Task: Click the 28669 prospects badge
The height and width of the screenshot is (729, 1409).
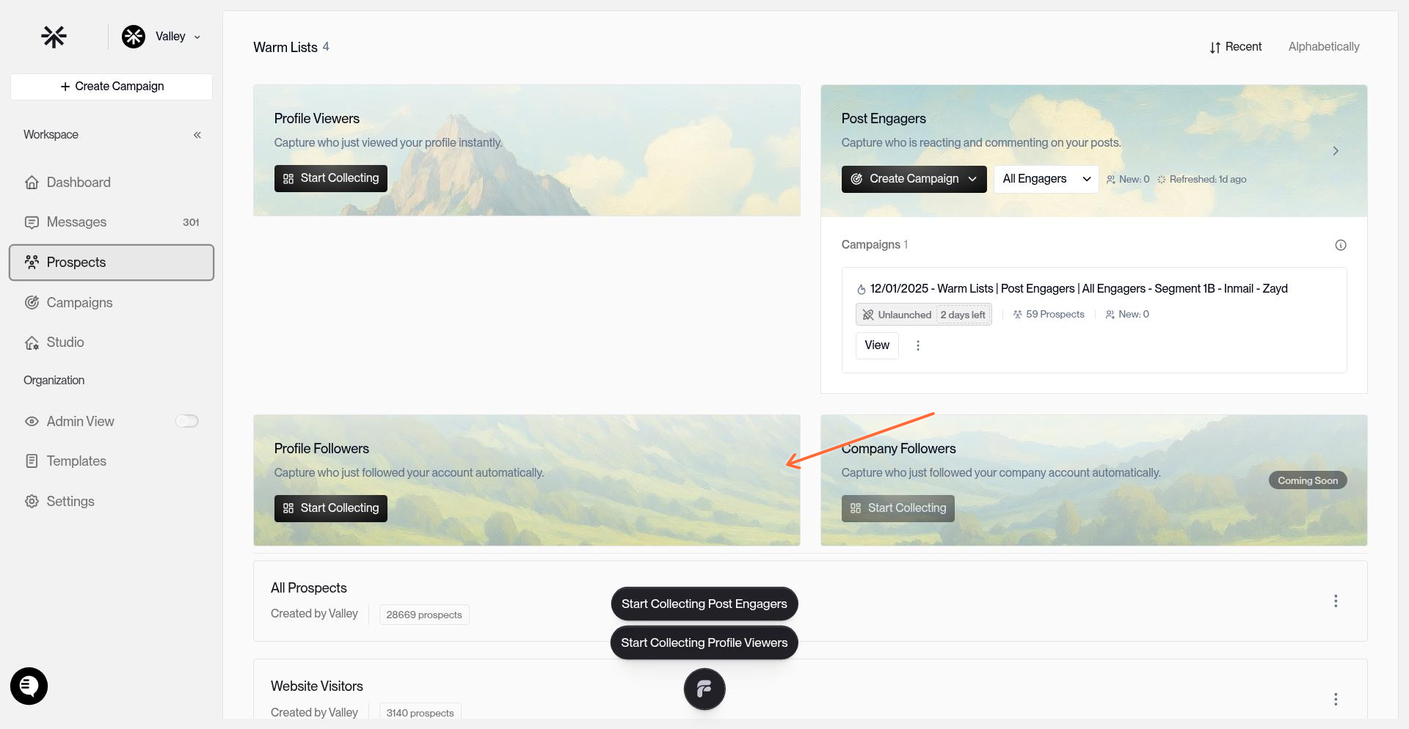Action: (x=424, y=615)
